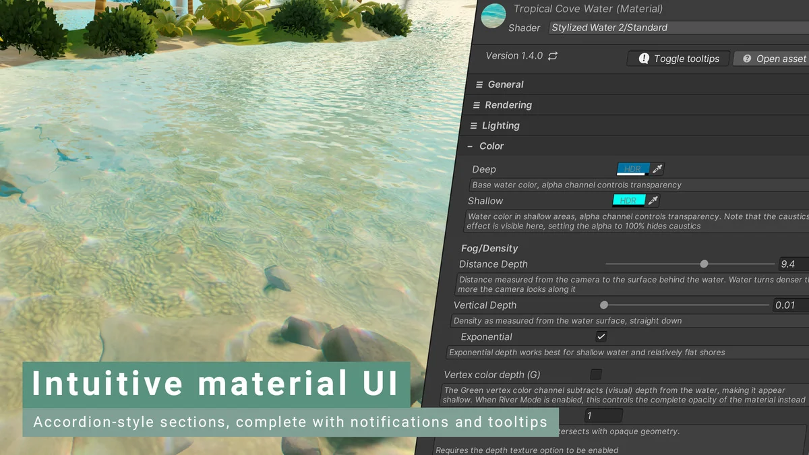The image size is (809, 455).
Task: Click the refresh icon beside Version 1.4.0
Action: tap(553, 56)
